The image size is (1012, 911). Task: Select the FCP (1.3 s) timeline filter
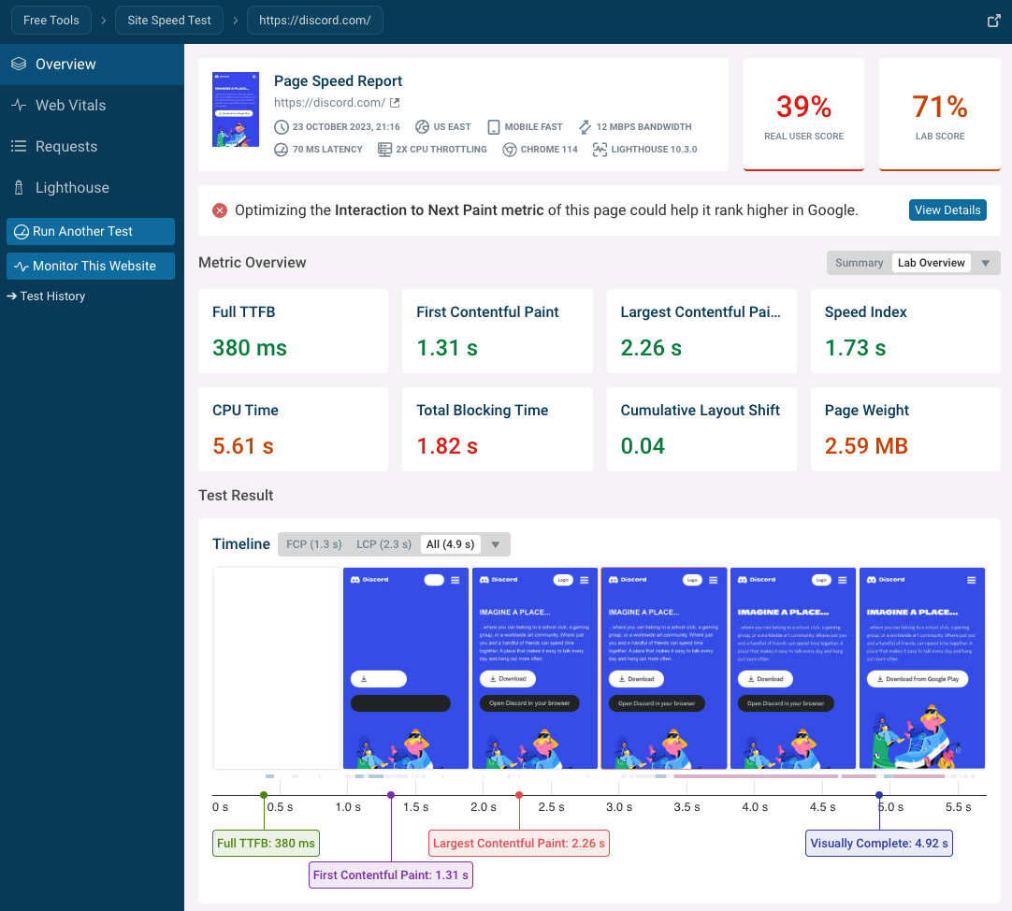pyautogui.click(x=313, y=544)
